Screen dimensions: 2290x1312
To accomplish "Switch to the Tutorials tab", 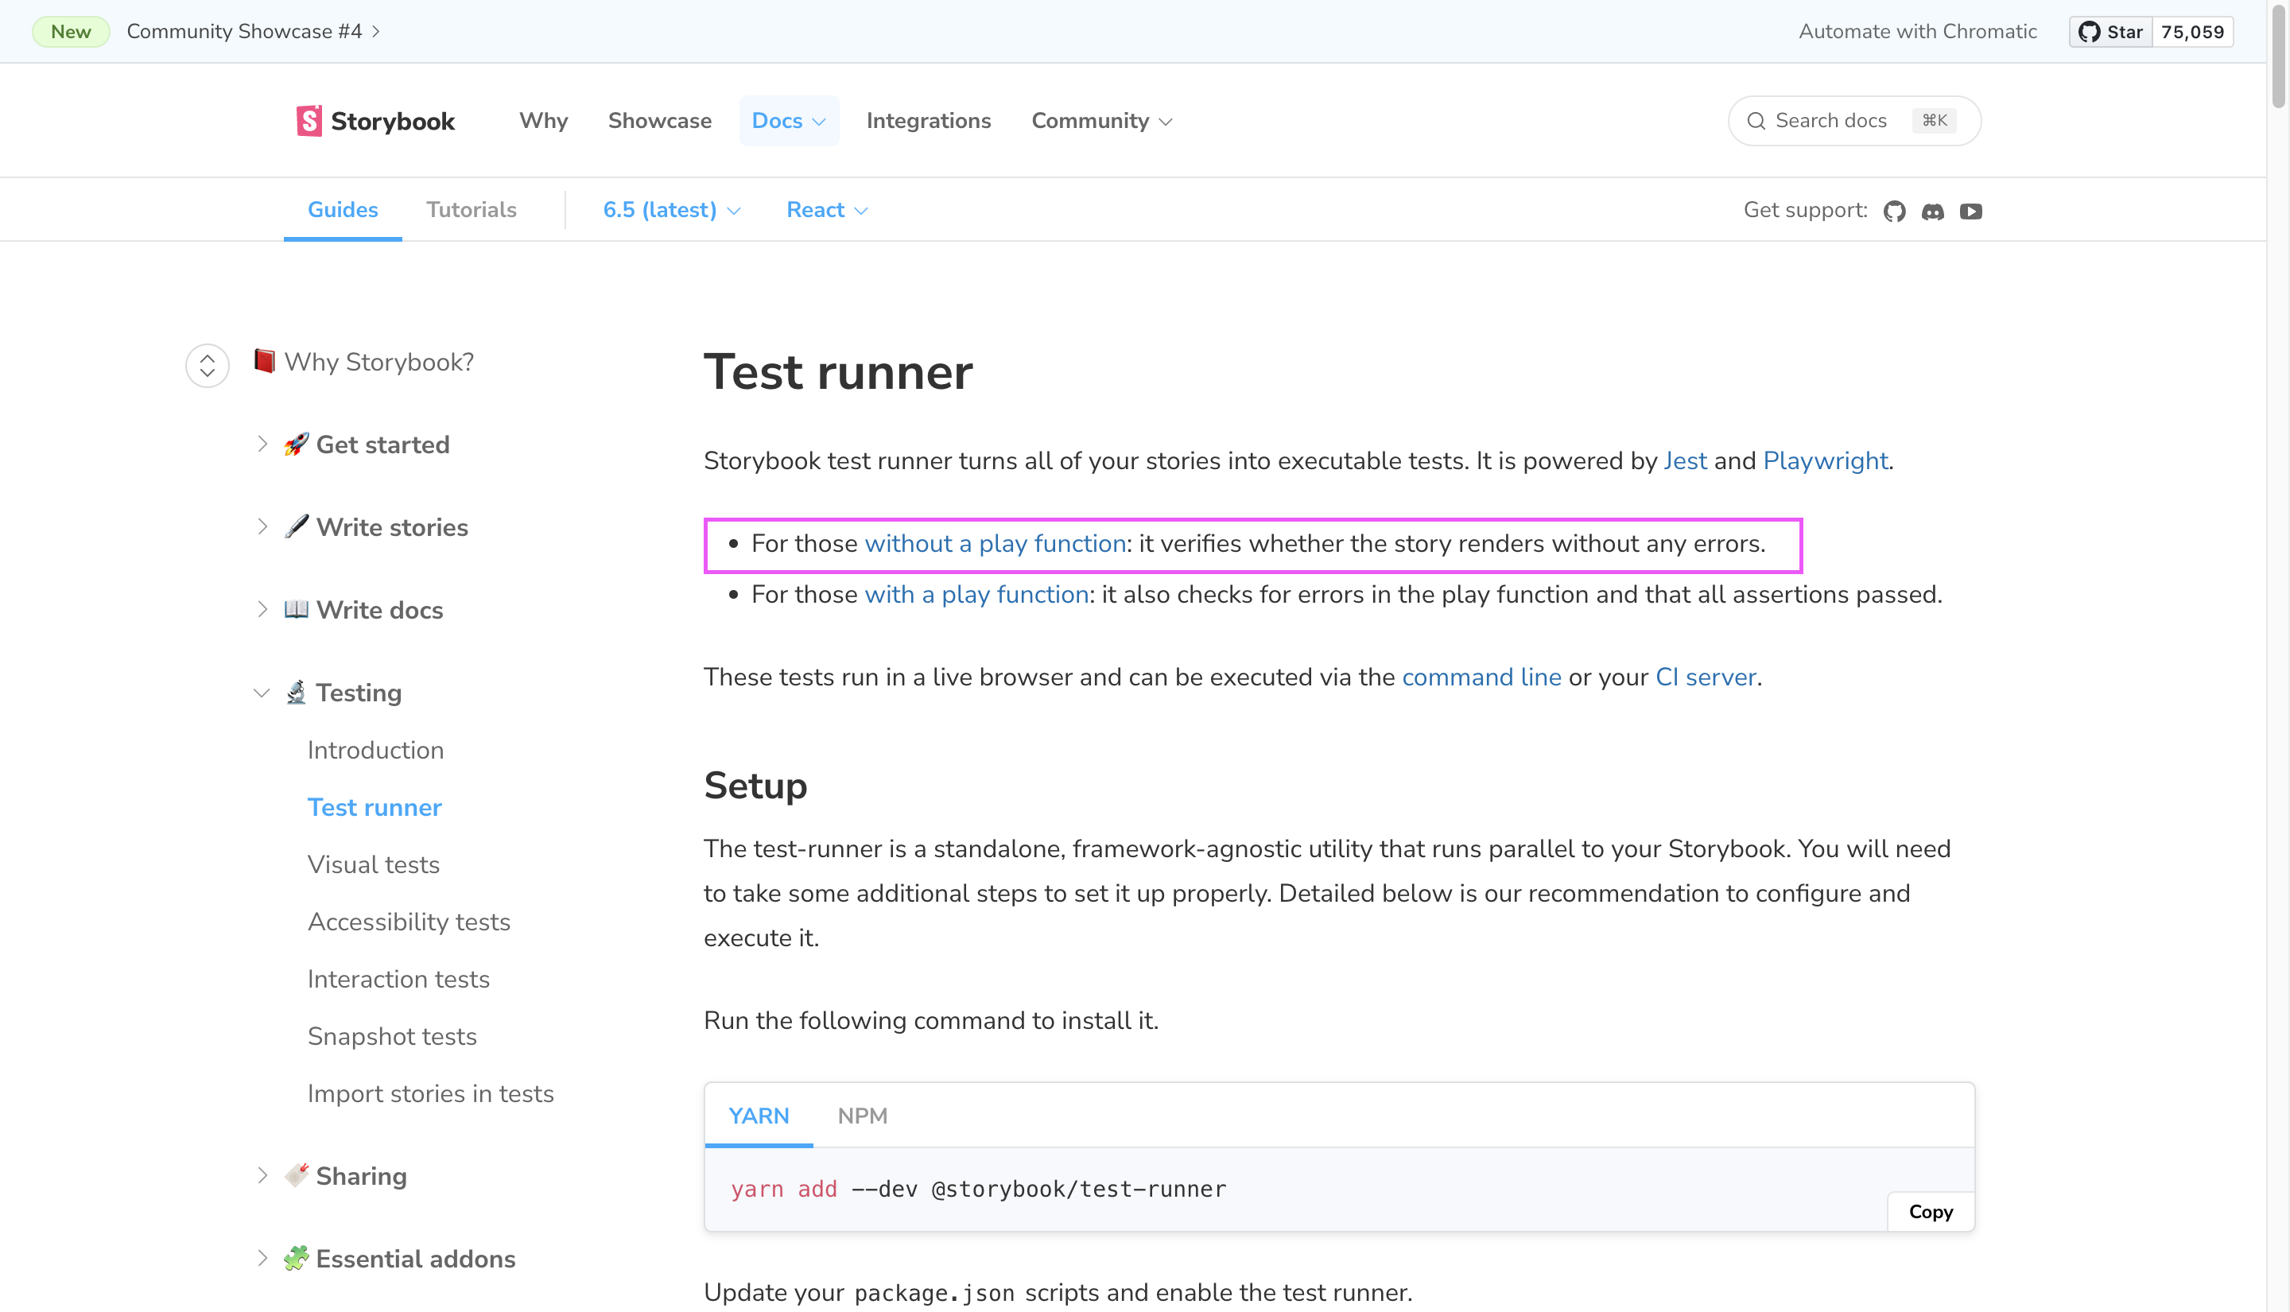I will (x=472, y=209).
